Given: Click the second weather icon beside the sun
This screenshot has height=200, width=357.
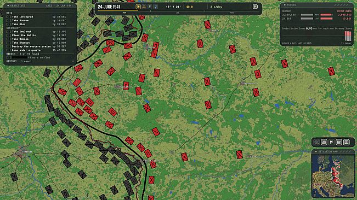Looking at the screenshot, I should (x=144, y=7).
